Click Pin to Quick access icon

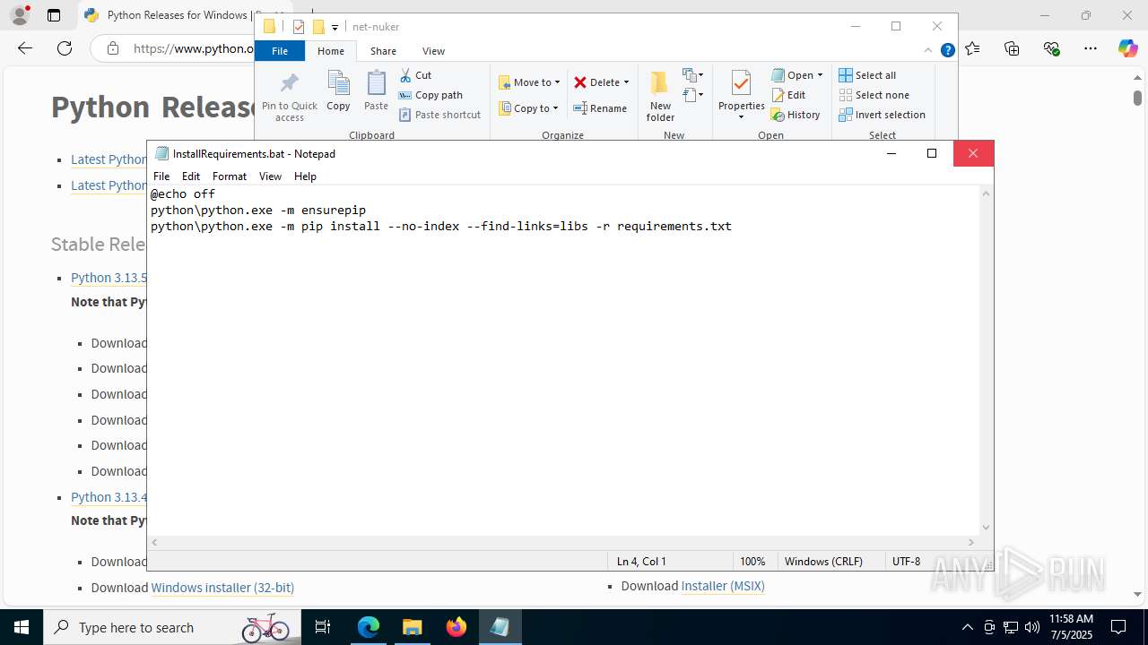pos(289,83)
